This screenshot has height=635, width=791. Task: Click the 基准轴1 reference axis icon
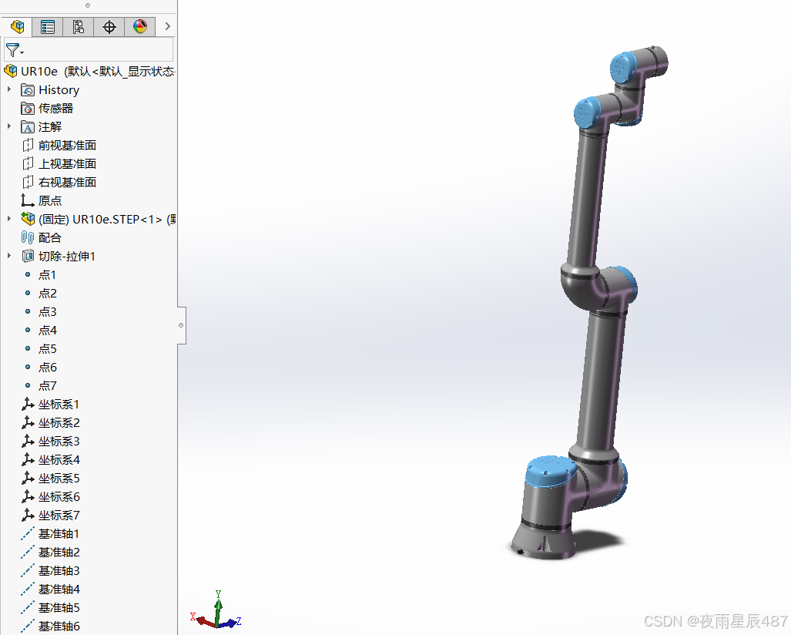tap(28, 533)
